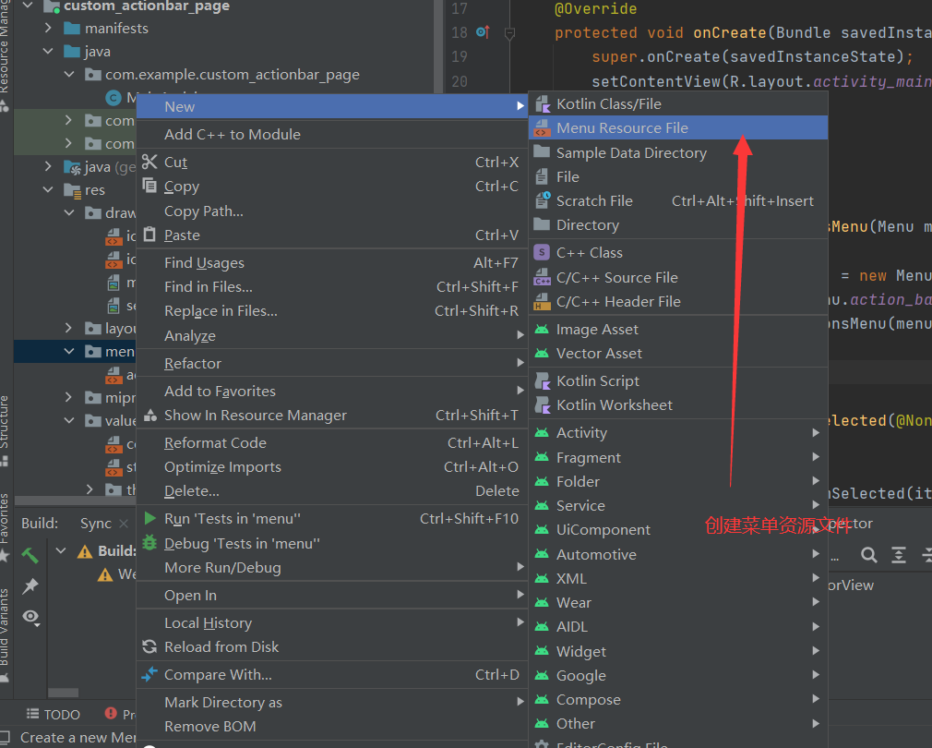Click the Kotlin Class/File icon
Screen dimensions: 932x748
[542, 104]
